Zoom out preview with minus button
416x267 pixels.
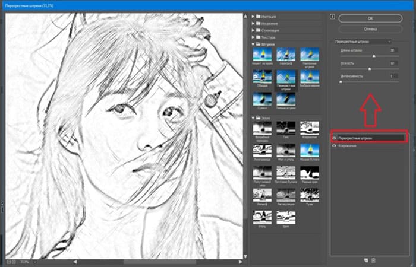[x=8, y=262]
